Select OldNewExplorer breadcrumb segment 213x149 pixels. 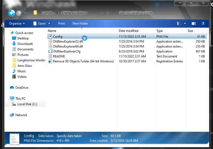coord(75,13)
